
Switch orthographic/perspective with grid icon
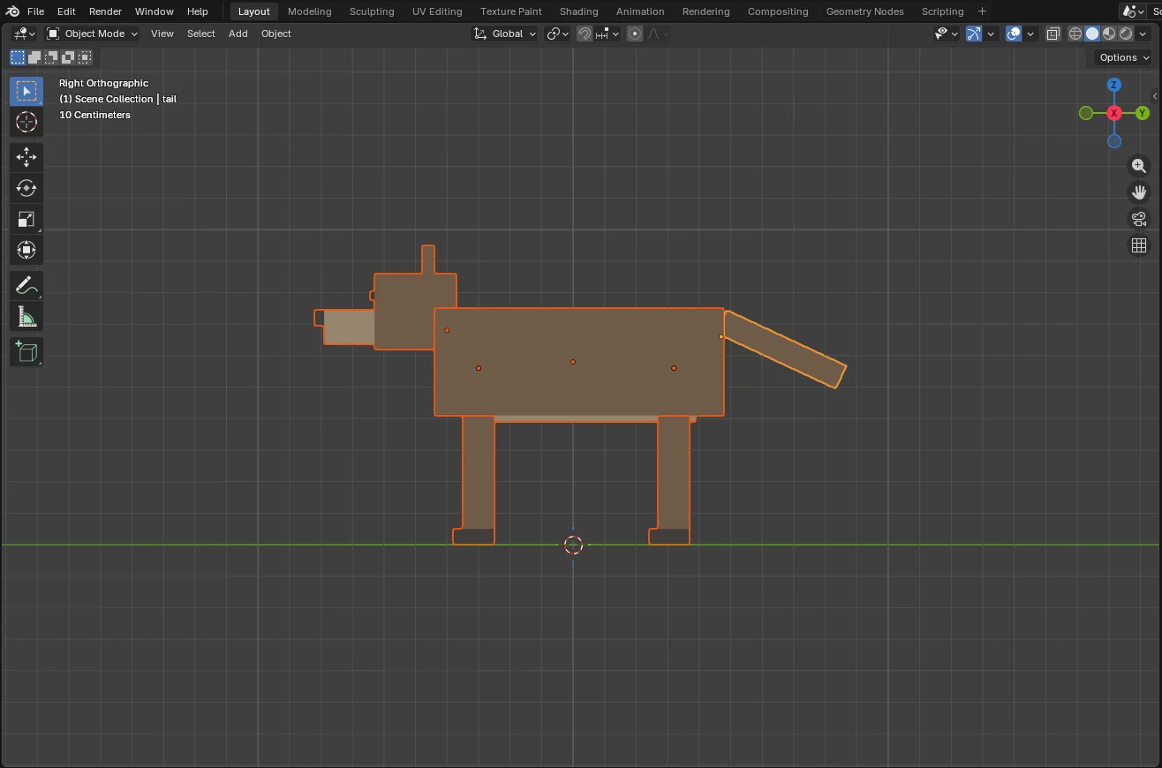pyautogui.click(x=1139, y=245)
